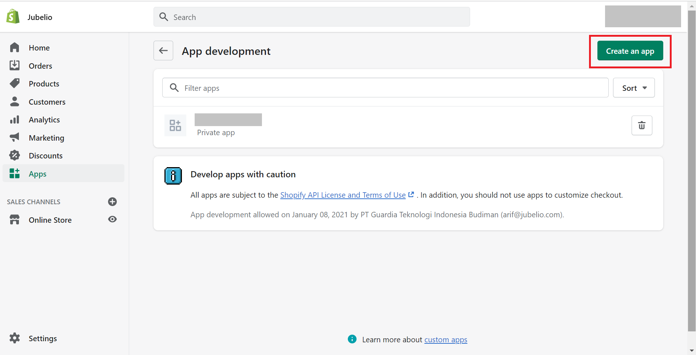The height and width of the screenshot is (355, 696).
Task: Click the info icon beside Develop apps heading
Action: click(x=173, y=176)
